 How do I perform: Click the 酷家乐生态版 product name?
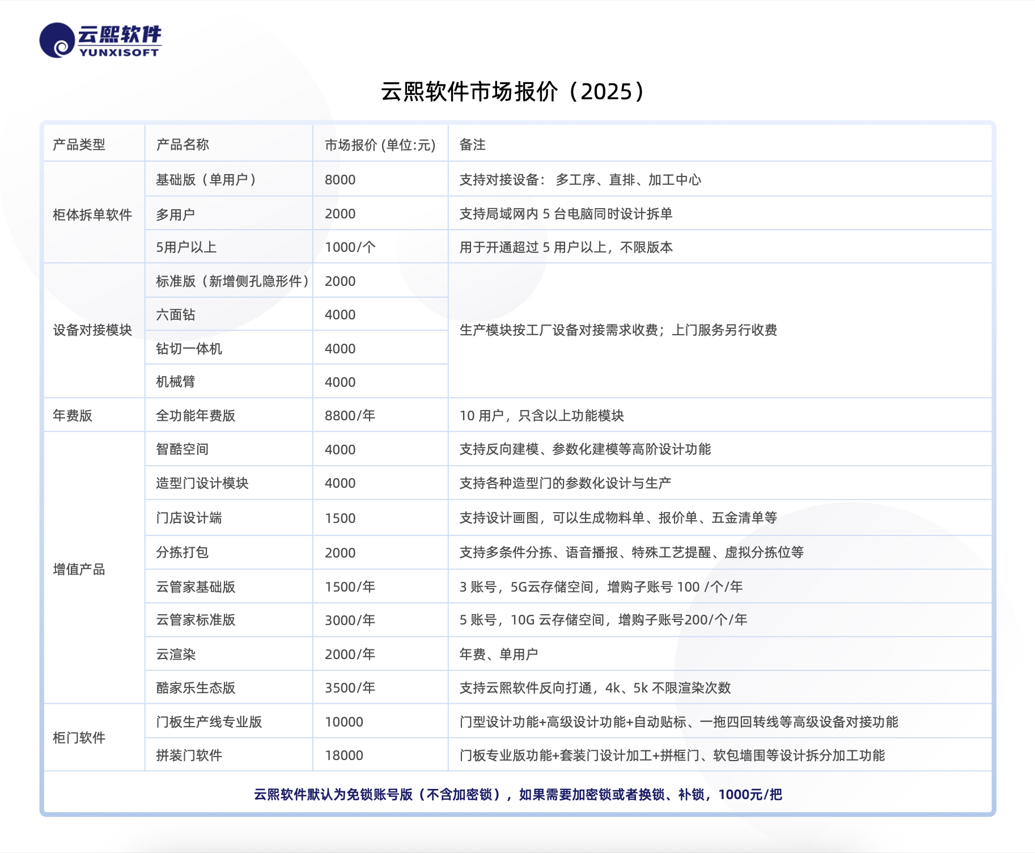196,688
